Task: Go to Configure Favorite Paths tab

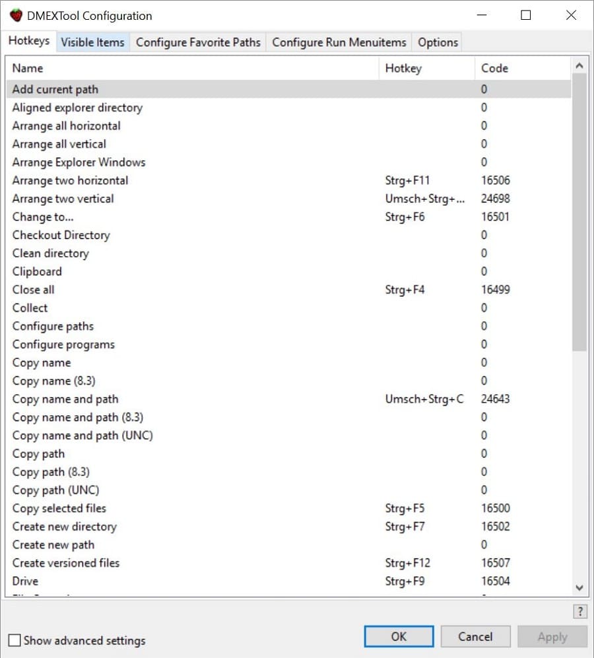Action: click(198, 42)
